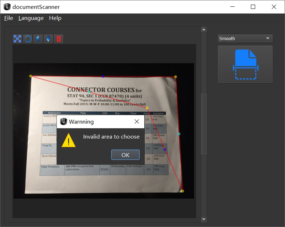Move image up with blue up arrow
Screen dimensions: 285x227
coord(38,39)
